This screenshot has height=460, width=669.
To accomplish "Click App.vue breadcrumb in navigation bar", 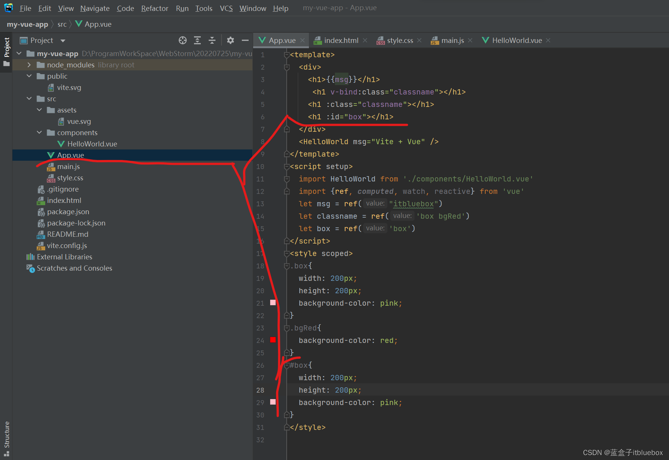I will (x=93, y=24).
